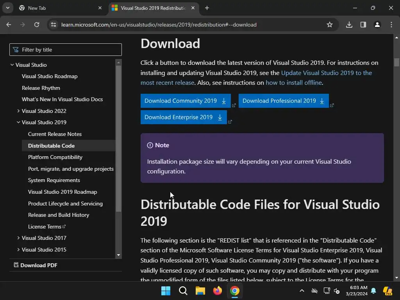Expand the Visual Studio 2022 node
The width and height of the screenshot is (400, 300).
coord(18,111)
